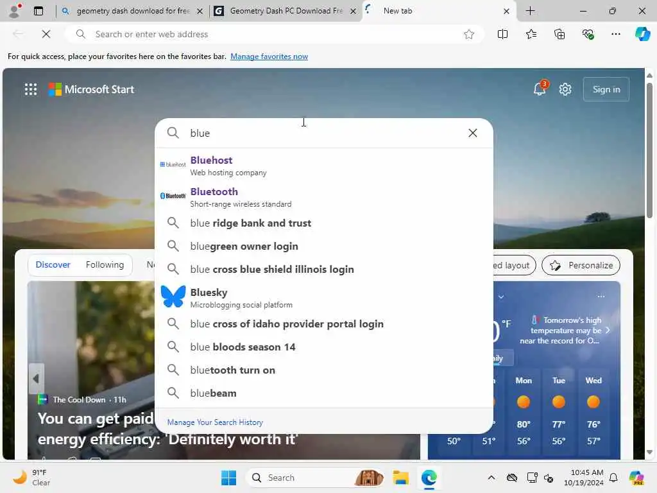657x493 pixels.
Task: Open Microsoft Start page settings gear
Action: [565, 89]
